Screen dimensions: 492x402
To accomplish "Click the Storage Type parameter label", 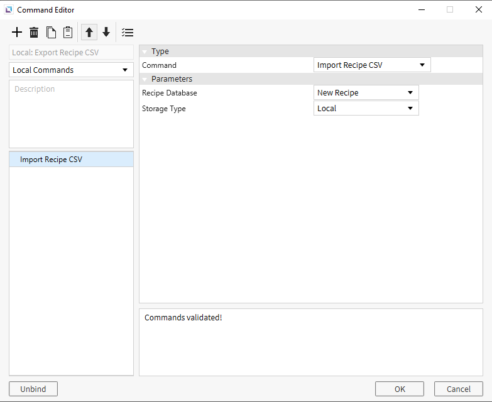I will (x=164, y=109).
